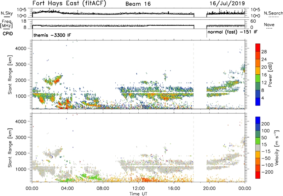Click the 'Time UT' axis label
283x196 pixels.
[138, 194]
